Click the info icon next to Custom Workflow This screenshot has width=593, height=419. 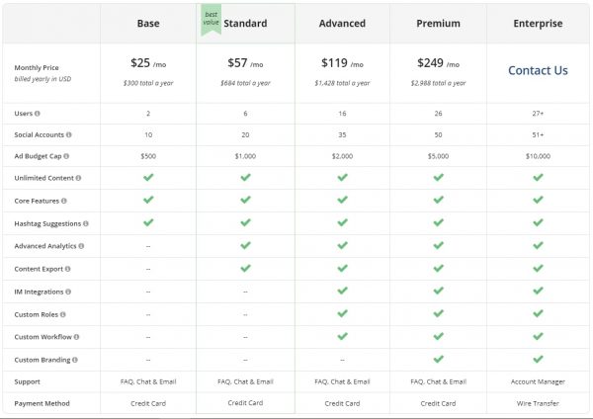(x=76, y=337)
